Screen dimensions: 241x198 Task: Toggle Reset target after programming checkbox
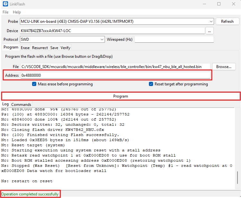[x=151, y=84]
